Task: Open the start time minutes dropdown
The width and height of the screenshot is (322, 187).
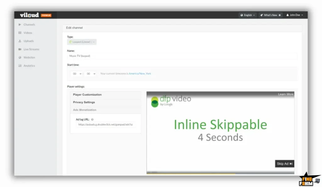Action: 91,74
